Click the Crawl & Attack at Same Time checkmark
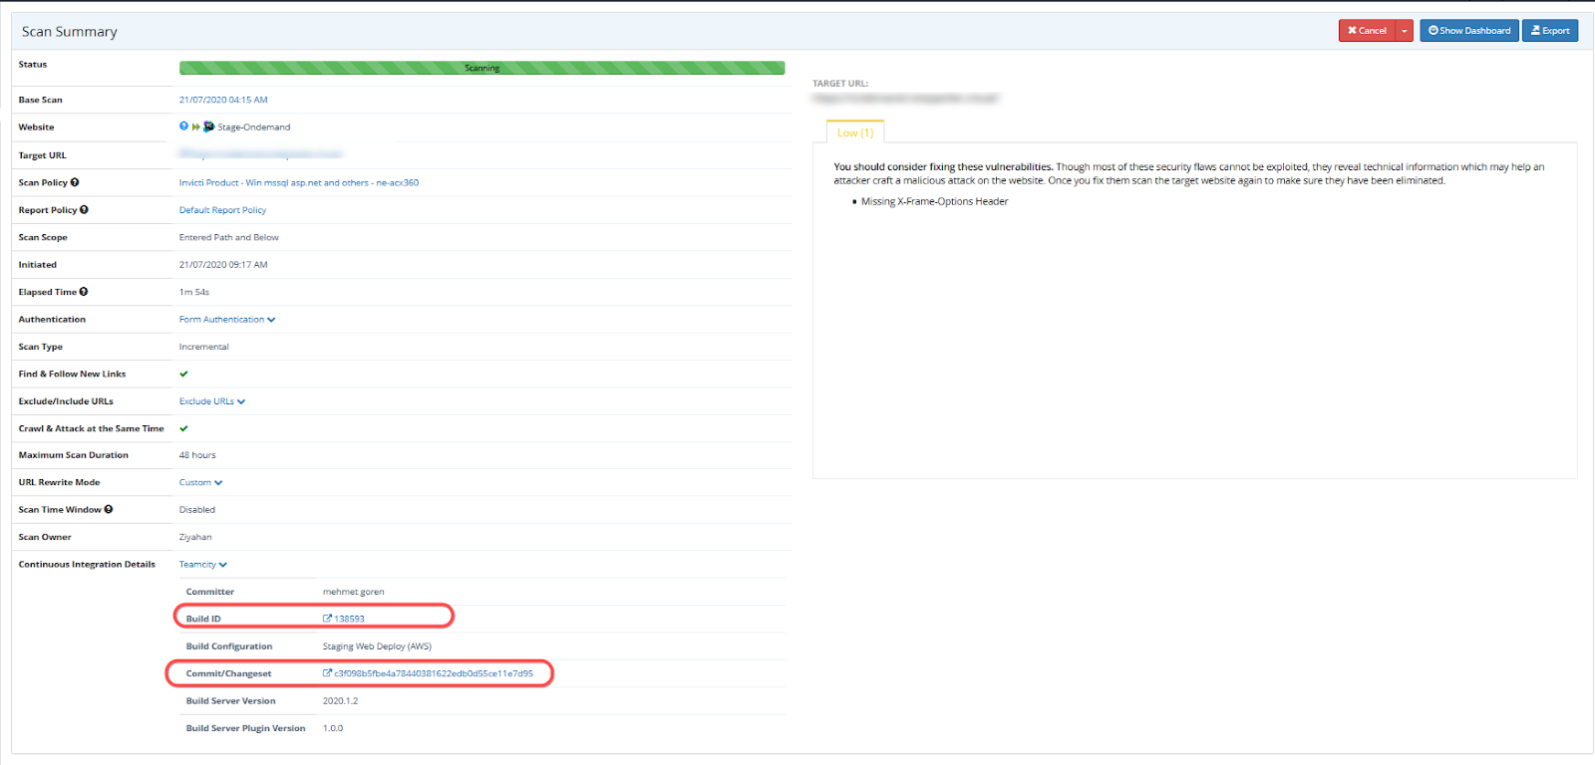The height and width of the screenshot is (765, 1595). (183, 428)
